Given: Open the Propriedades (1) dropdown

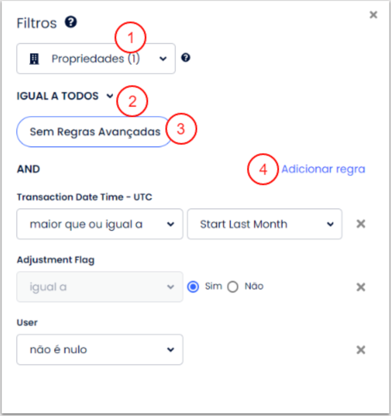Looking at the screenshot, I should [96, 59].
